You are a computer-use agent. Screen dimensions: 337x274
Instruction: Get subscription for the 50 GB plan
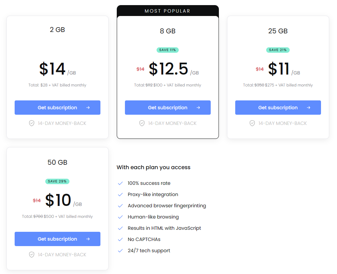(x=57, y=239)
